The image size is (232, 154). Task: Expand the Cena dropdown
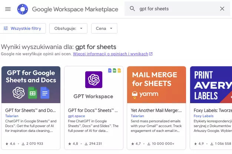point(104,28)
